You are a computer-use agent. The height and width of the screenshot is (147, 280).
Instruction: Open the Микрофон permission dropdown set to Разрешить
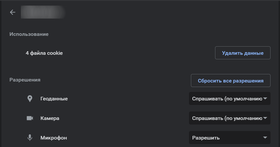[230, 138]
